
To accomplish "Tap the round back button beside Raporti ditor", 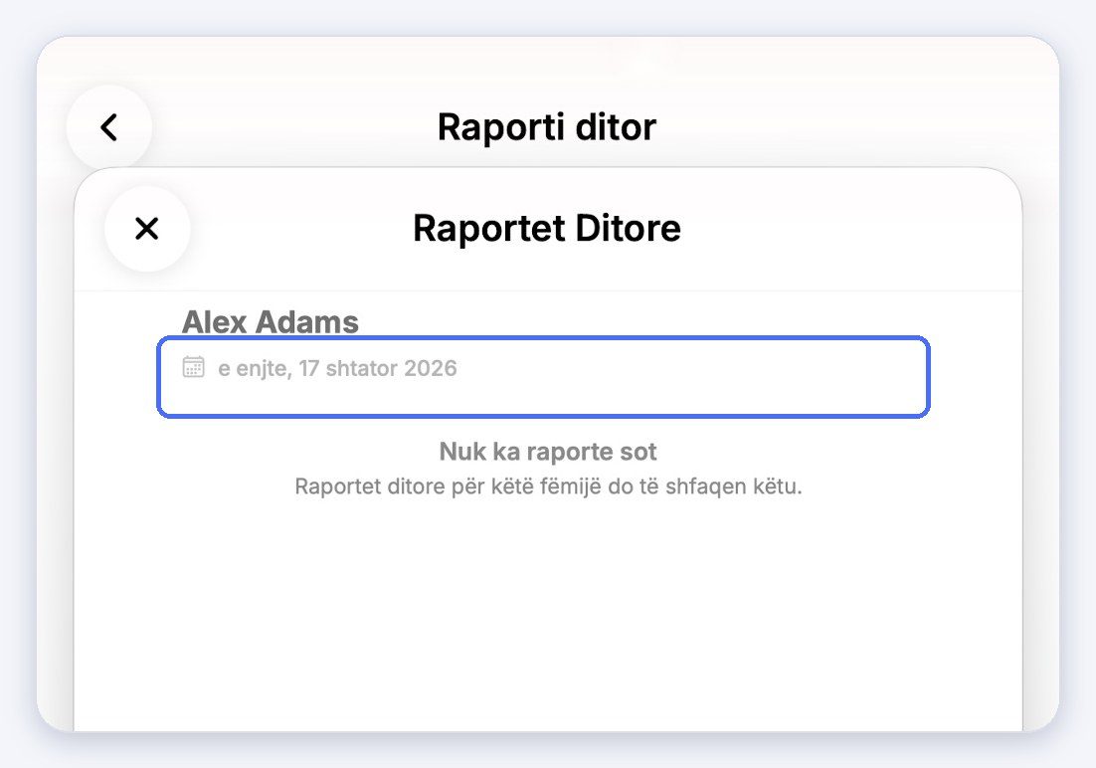I will point(109,127).
